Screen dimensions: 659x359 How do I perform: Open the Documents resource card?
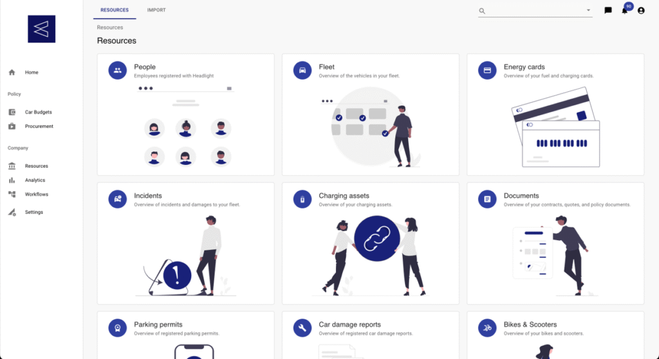555,243
